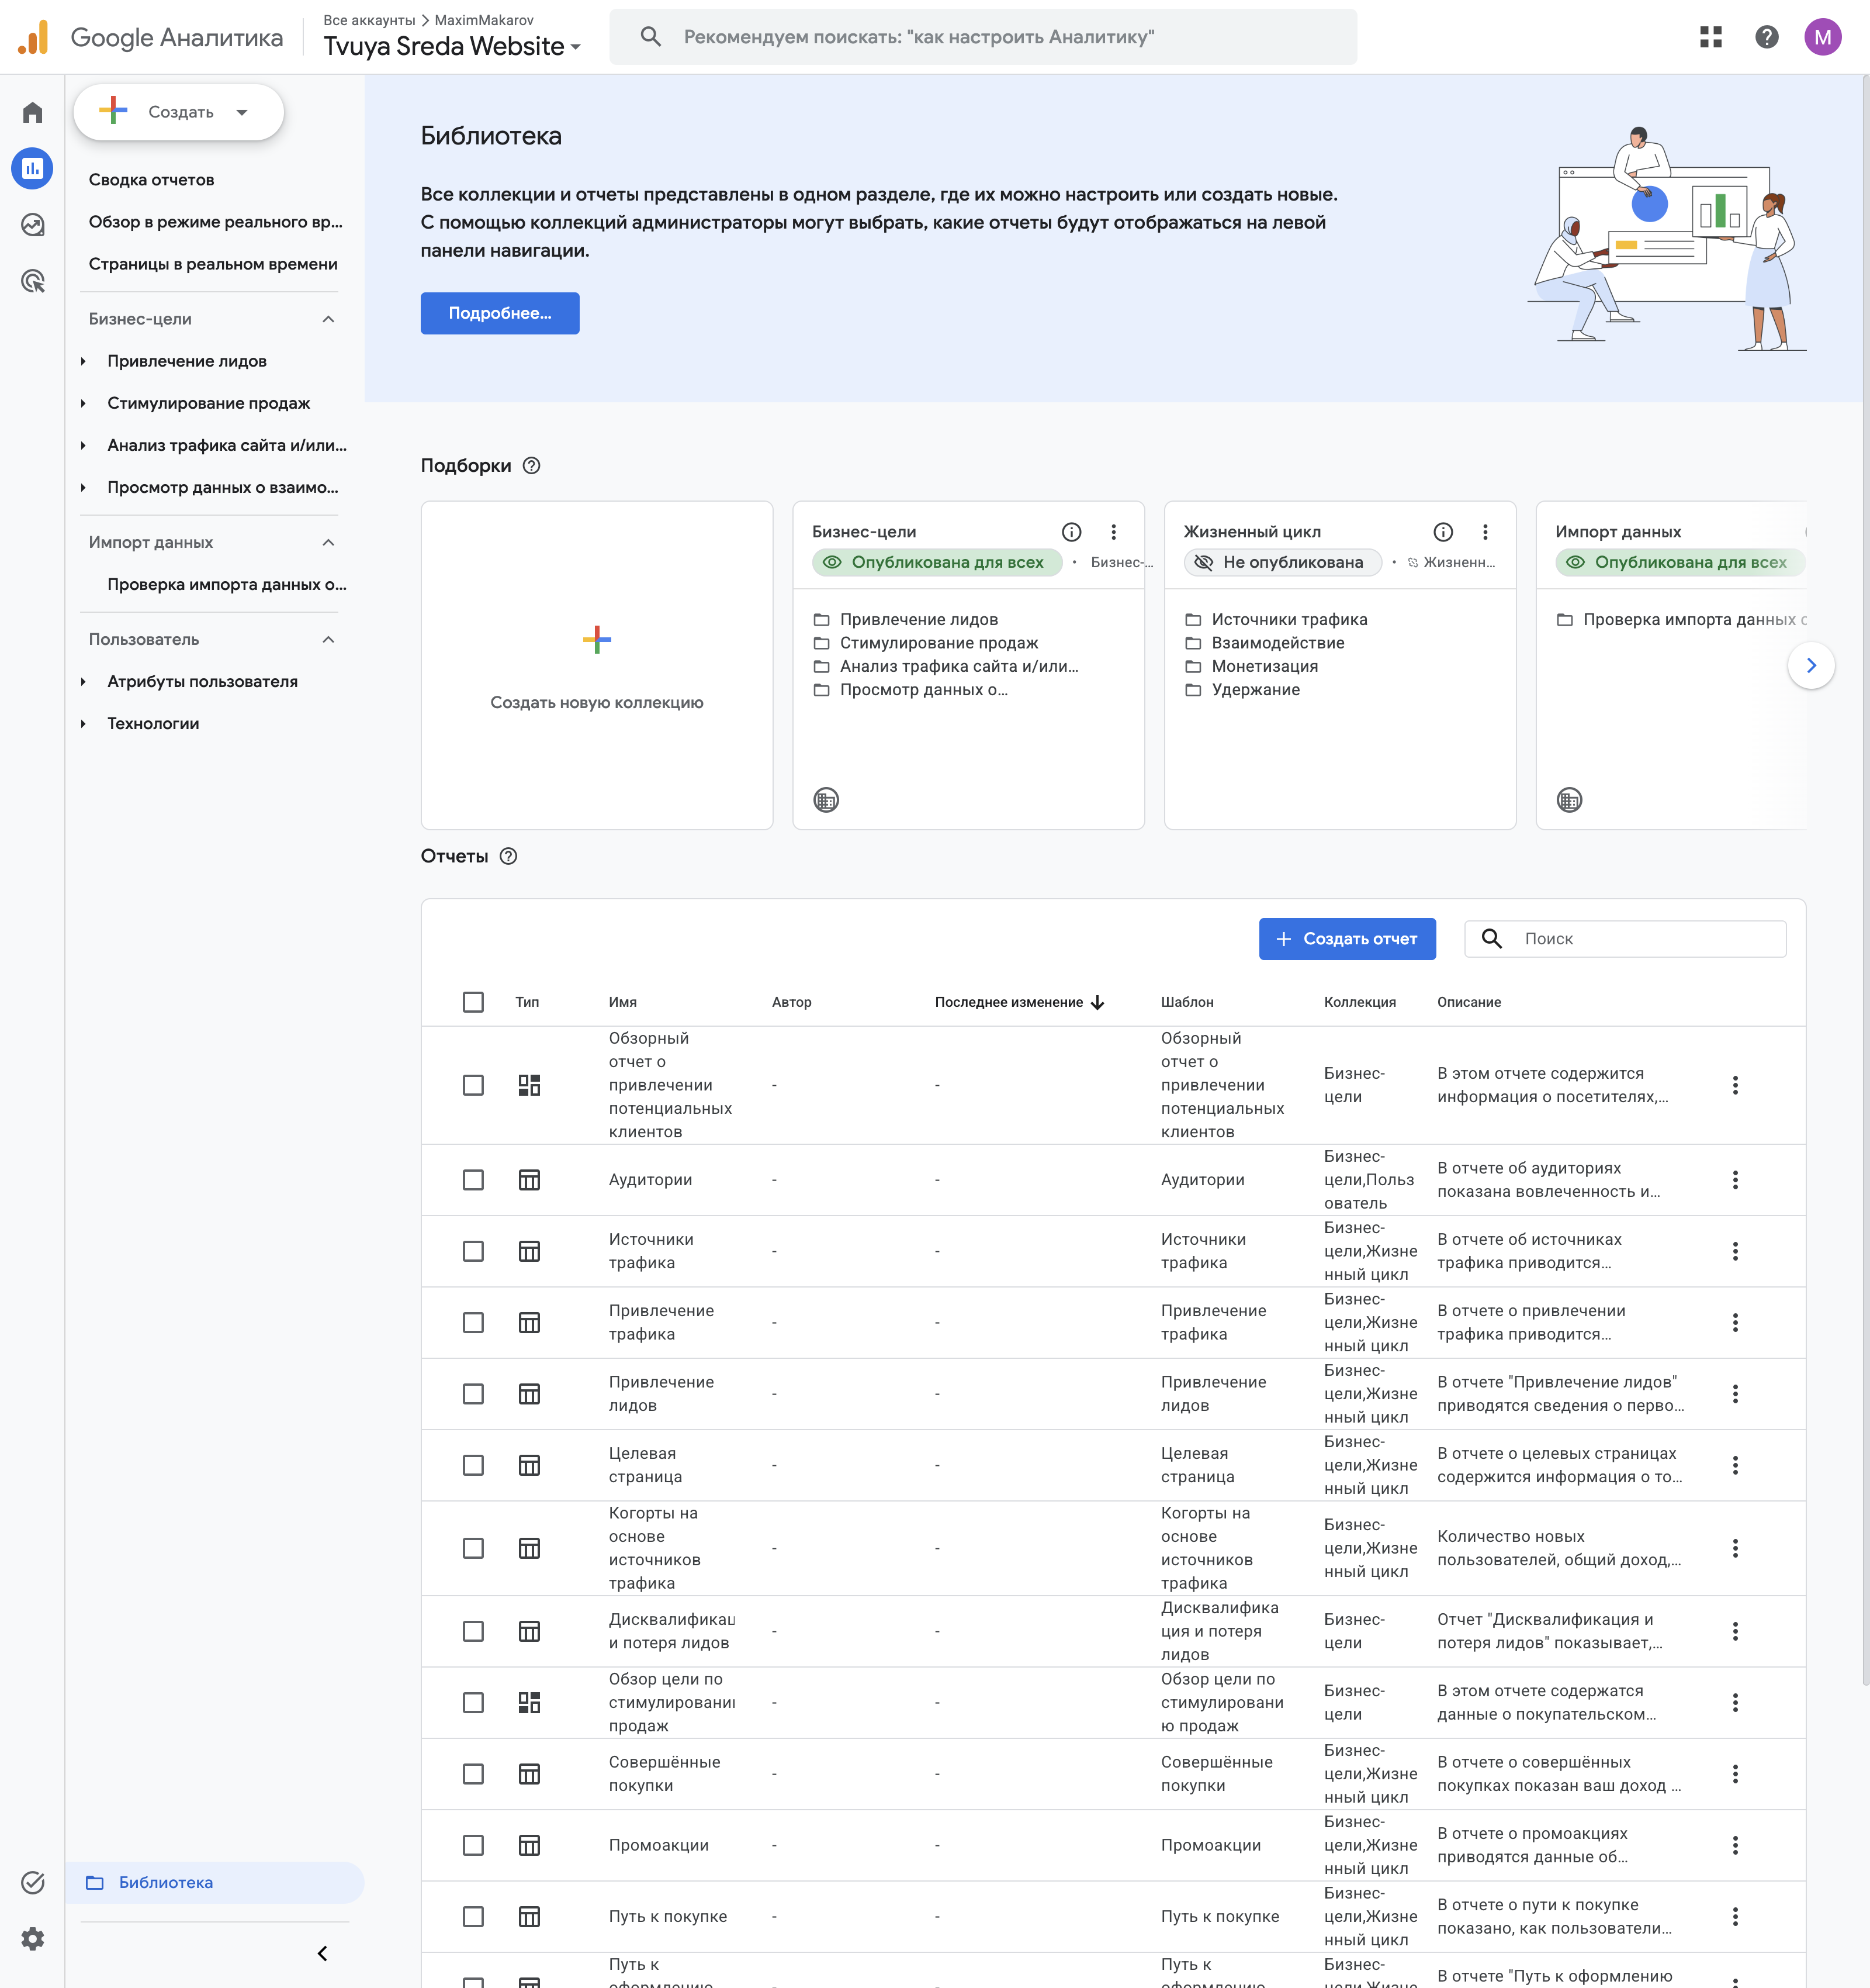The height and width of the screenshot is (1988, 1870).
Task: Check the Путь к покупке report checkbox
Action: pos(473,1916)
